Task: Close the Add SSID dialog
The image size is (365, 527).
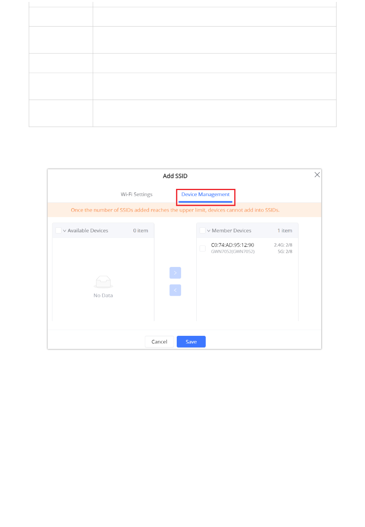Action: point(317,175)
